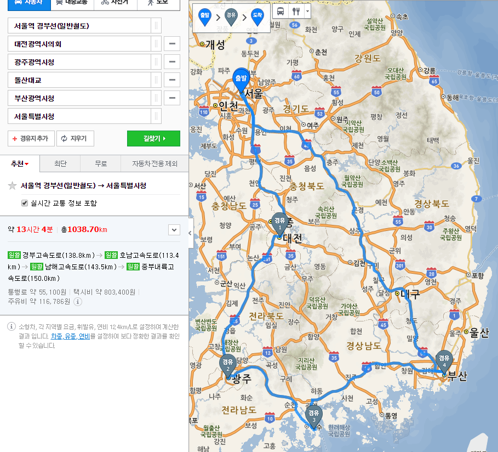This screenshot has height=452, width=498.
Task: Expand the route details chevron
Action: pyautogui.click(x=174, y=230)
